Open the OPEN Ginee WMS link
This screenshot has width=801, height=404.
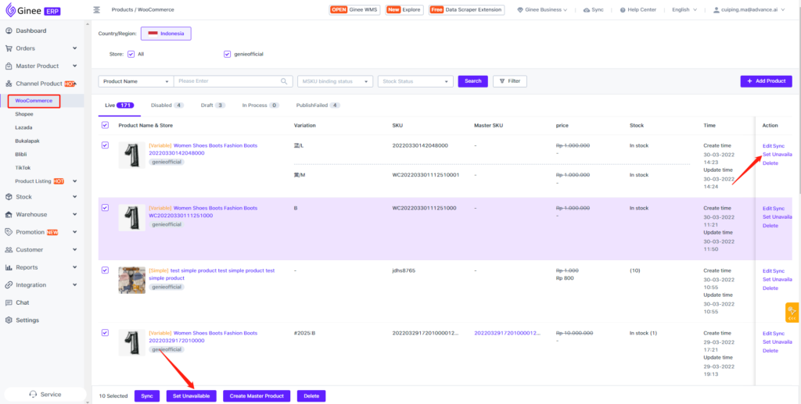pyautogui.click(x=354, y=9)
